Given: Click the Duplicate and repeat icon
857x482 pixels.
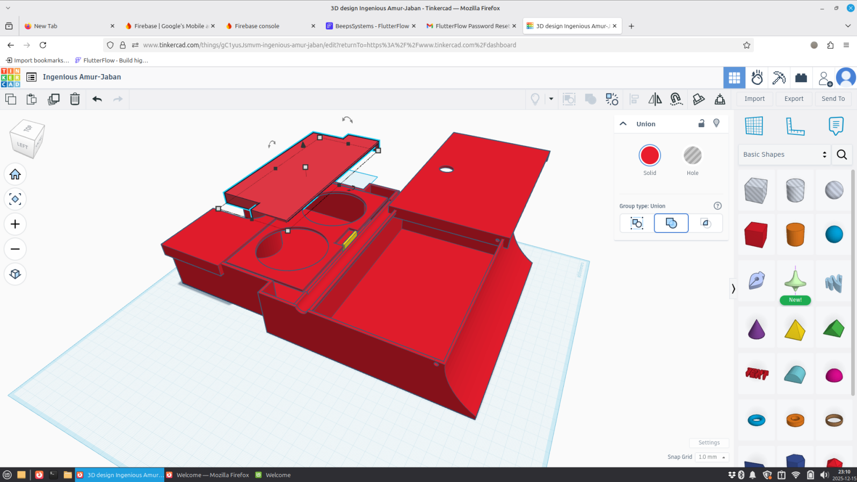Looking at the screenshot, I should point(54,99).
